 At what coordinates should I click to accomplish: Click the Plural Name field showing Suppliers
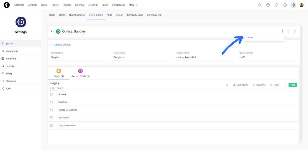pyautogui.click(x=142, y=57)
